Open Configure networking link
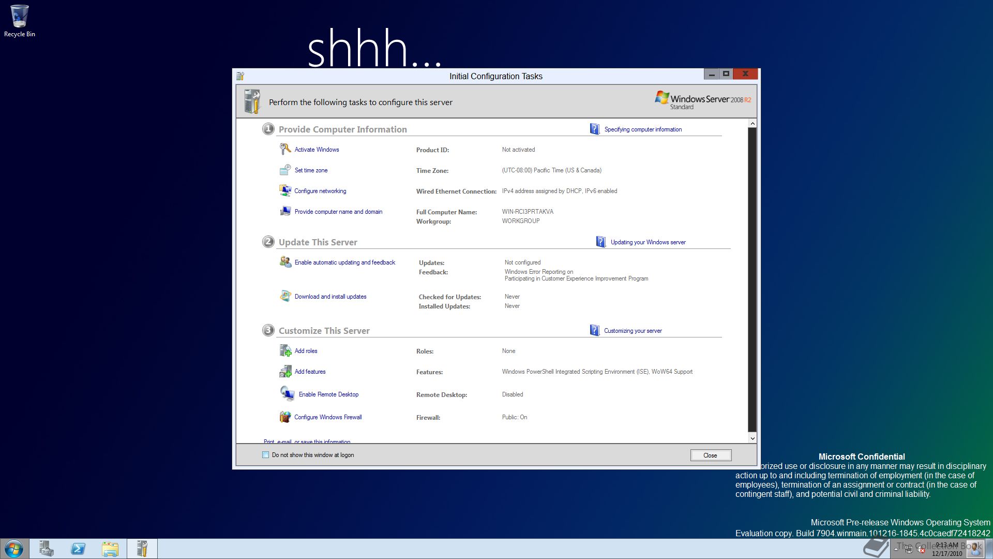The image size is (993, 559). 320,191
